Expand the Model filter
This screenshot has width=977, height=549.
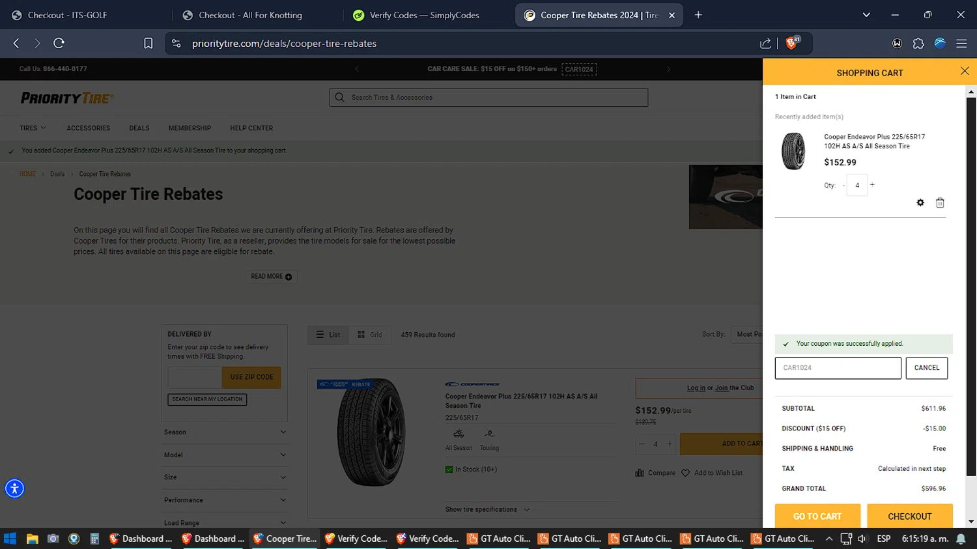coord(225,455)
